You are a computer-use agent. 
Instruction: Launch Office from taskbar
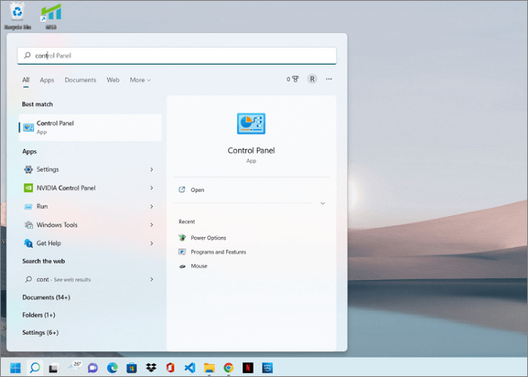(x=170, y=368)
